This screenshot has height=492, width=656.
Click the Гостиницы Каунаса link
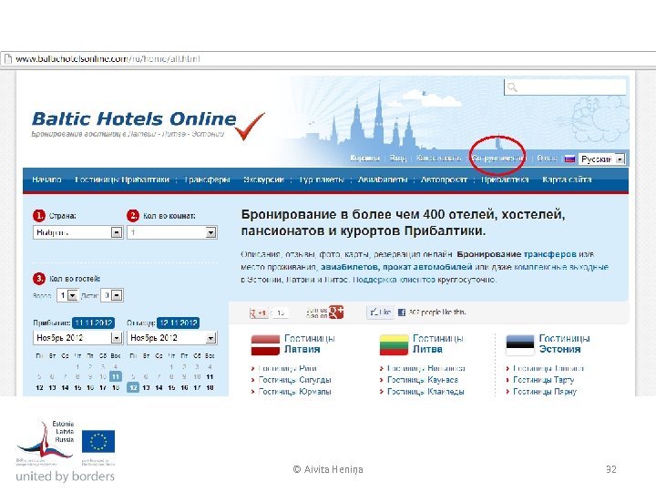423,380
